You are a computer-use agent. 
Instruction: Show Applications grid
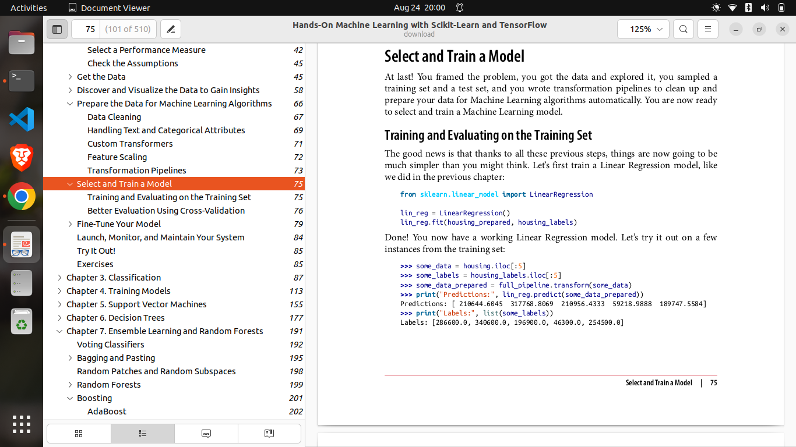click(x=22, y=424)
